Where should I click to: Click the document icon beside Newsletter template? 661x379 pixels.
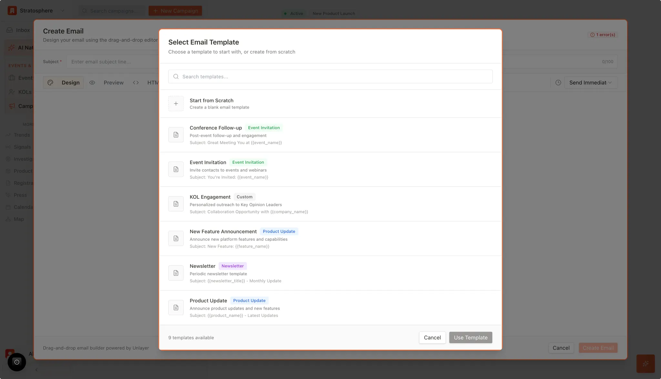pos(176,273)
